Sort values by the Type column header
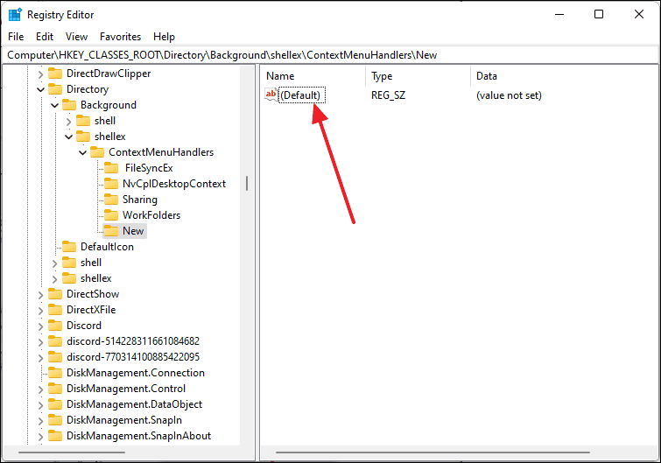The image size is (661, 463). [418, 76]
